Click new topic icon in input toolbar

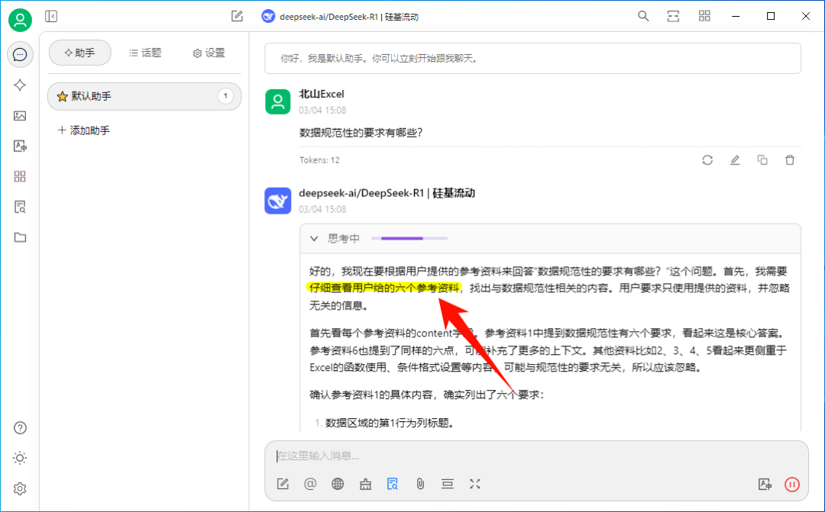tap(283, 484)
